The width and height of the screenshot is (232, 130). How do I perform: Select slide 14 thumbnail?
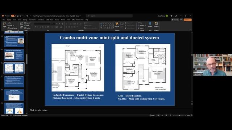coord(14,41)
